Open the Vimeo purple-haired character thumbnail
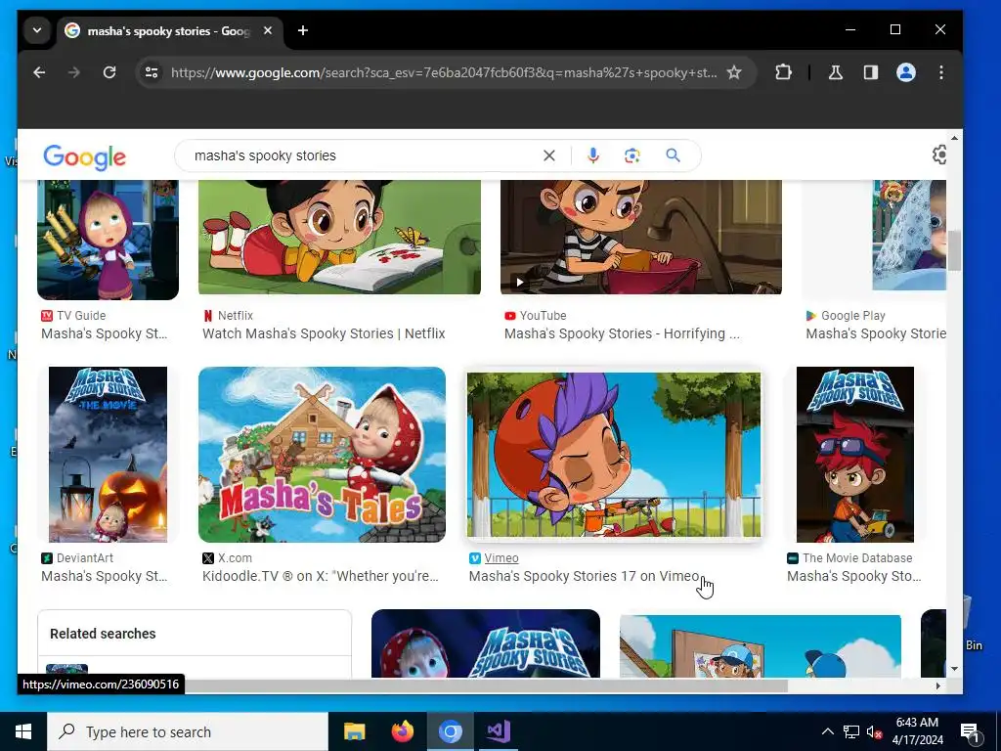The image size is (1001, 751). pos(614,455)
